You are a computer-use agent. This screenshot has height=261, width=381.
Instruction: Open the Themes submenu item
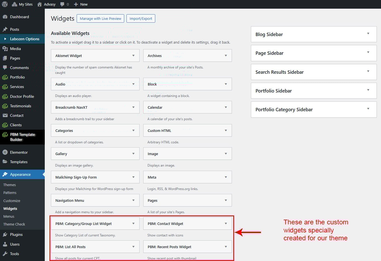pos(10,185)
